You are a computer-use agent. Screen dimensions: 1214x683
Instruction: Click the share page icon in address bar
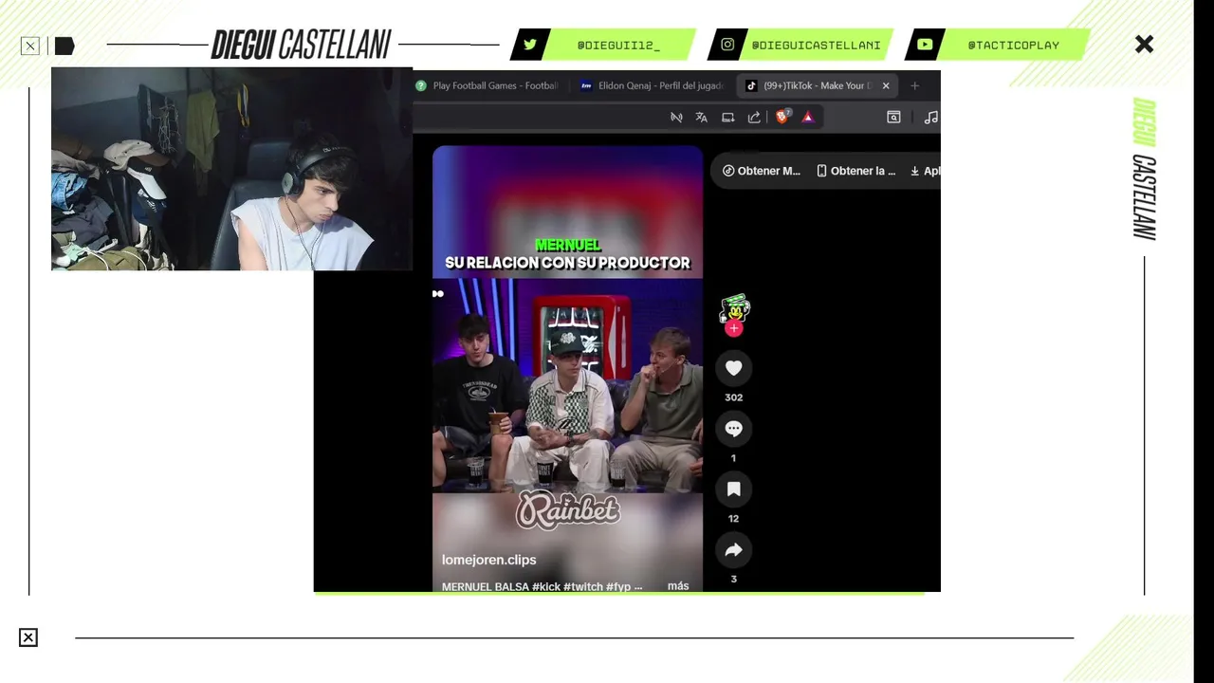tap(754, 117)
